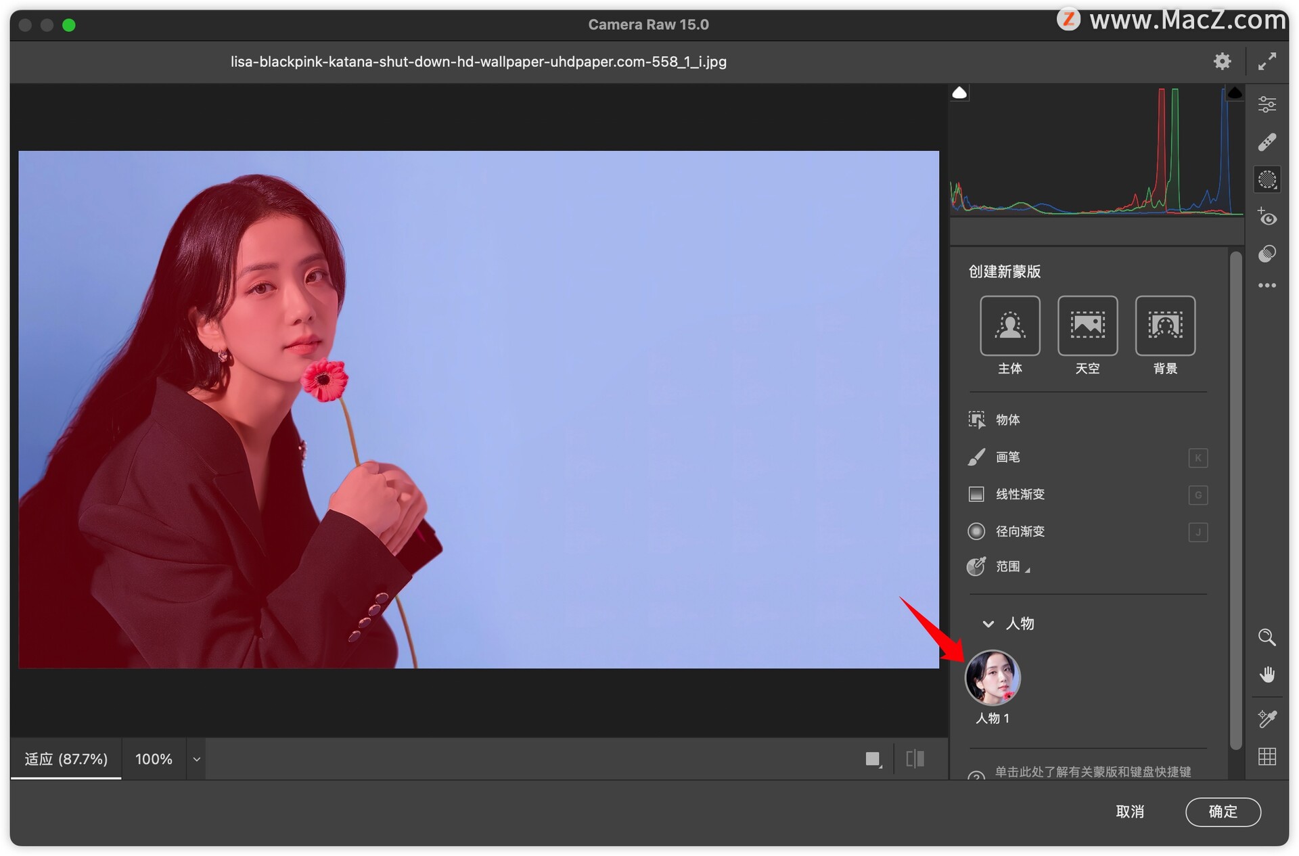The image size is (1299, 856).
Task: Select the 人物 1 person thumbnail
Action: tap(992, 678)
